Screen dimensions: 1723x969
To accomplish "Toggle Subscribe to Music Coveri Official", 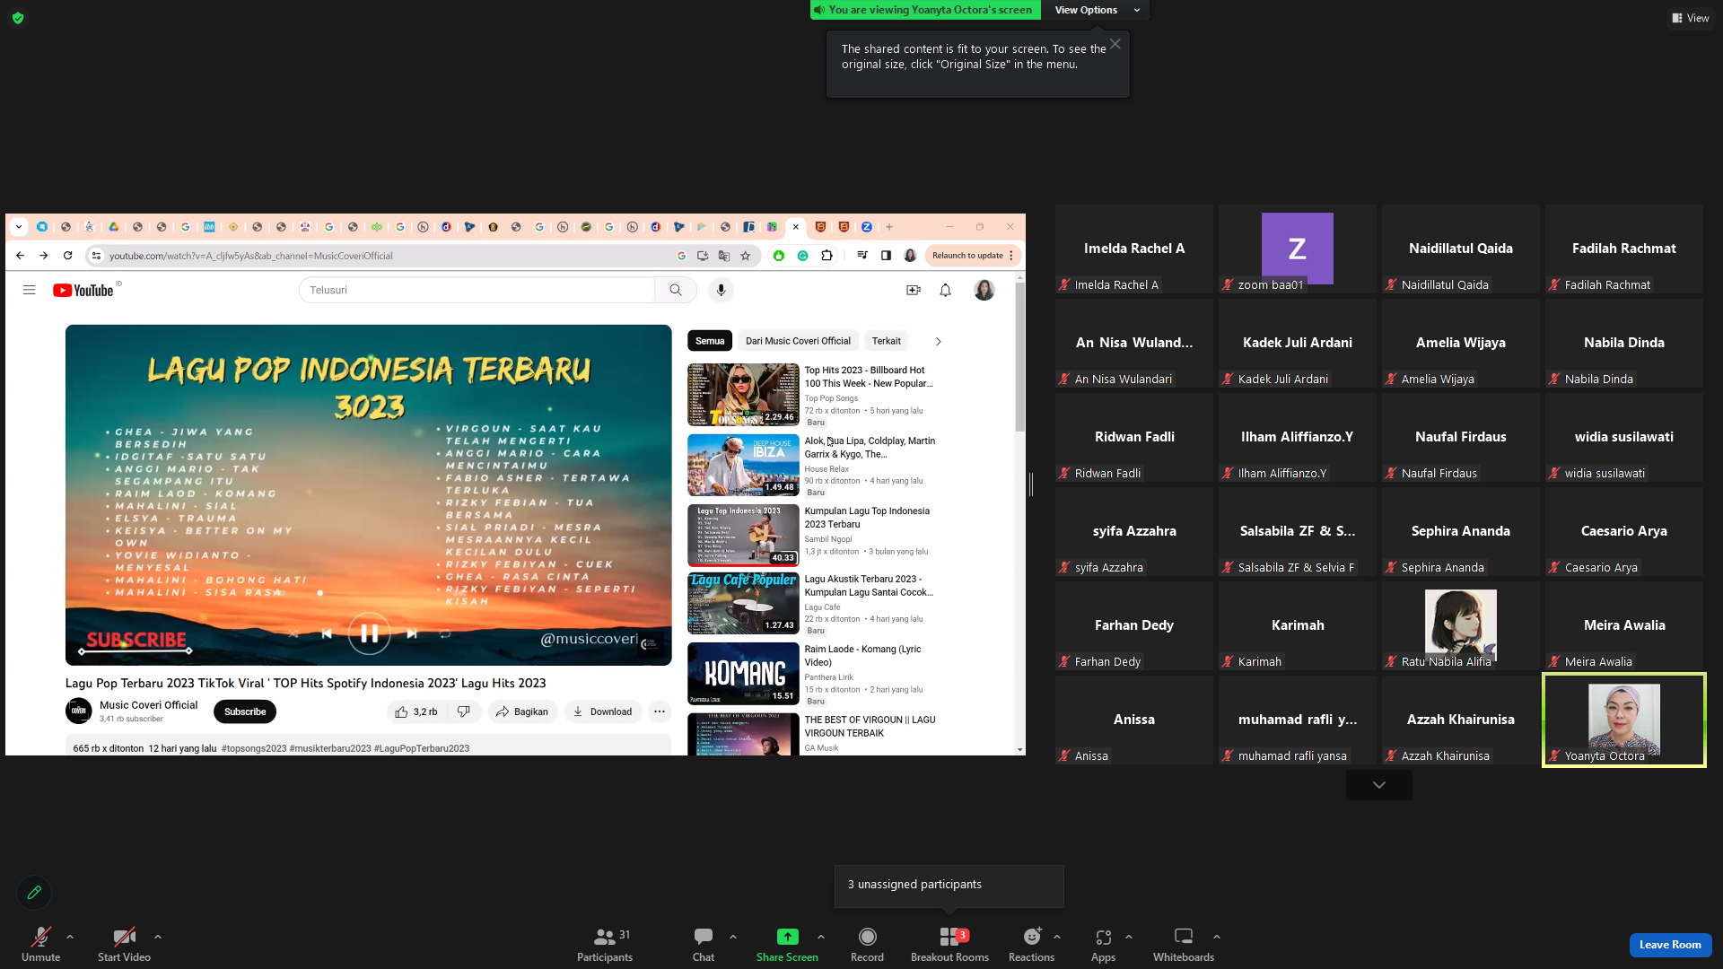I will click(245, 711).
